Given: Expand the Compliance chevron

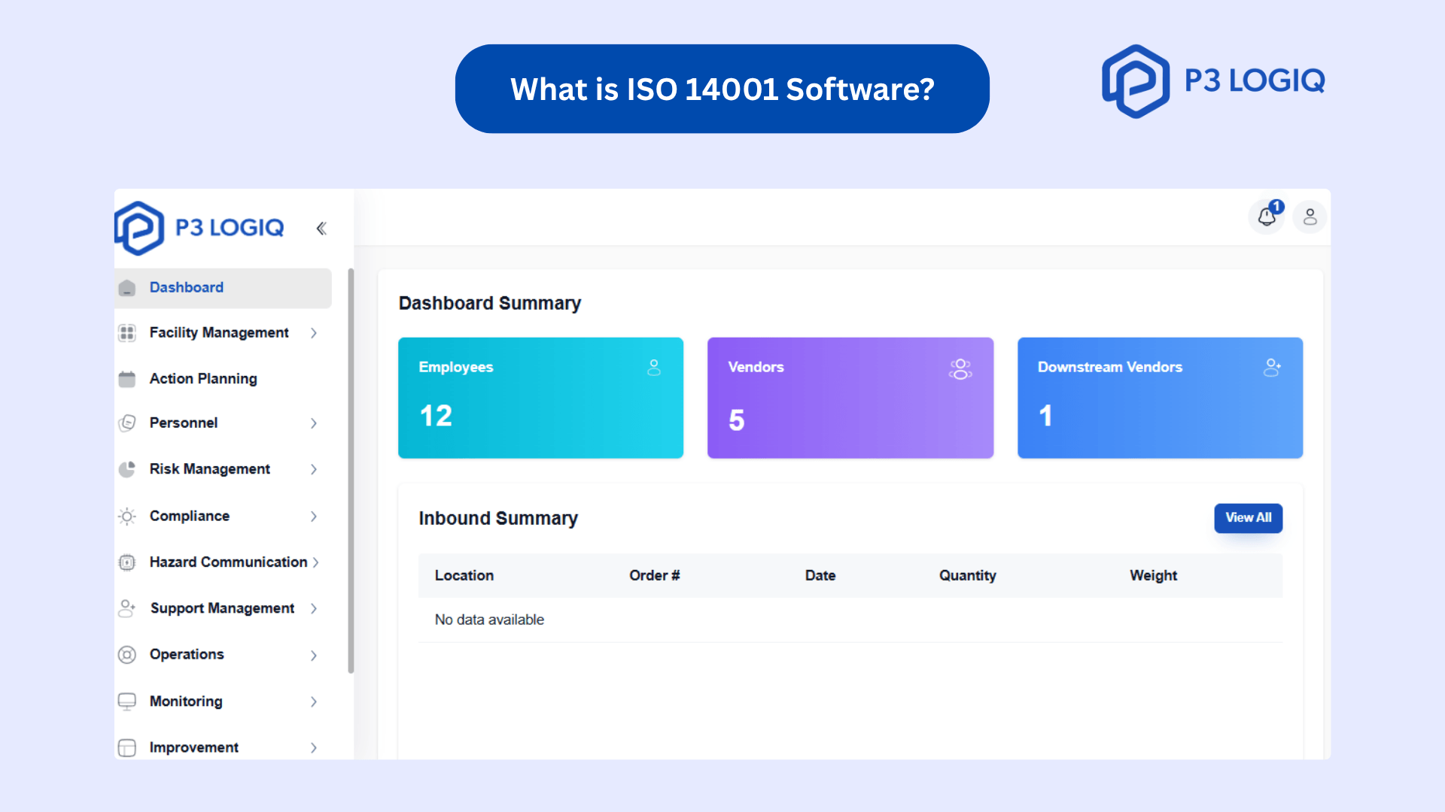Looking at the screenshot, I should coord(314,517).
